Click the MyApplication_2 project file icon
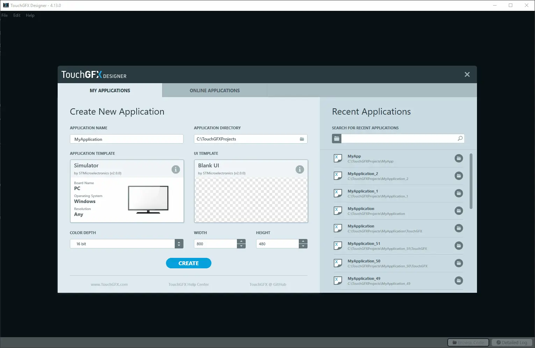 338,176
